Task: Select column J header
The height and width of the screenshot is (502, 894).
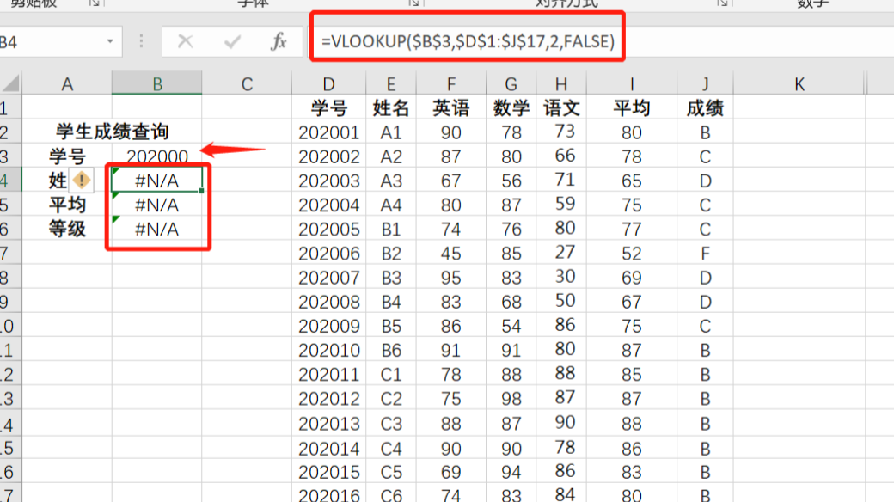Action: point(705,84)
